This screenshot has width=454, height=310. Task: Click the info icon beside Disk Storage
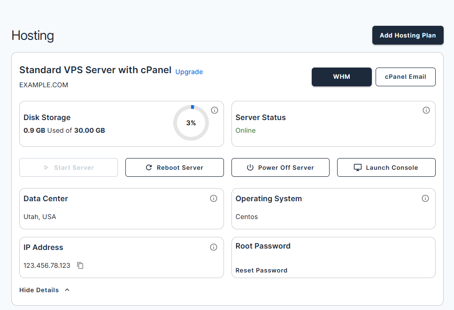(215, 110)
